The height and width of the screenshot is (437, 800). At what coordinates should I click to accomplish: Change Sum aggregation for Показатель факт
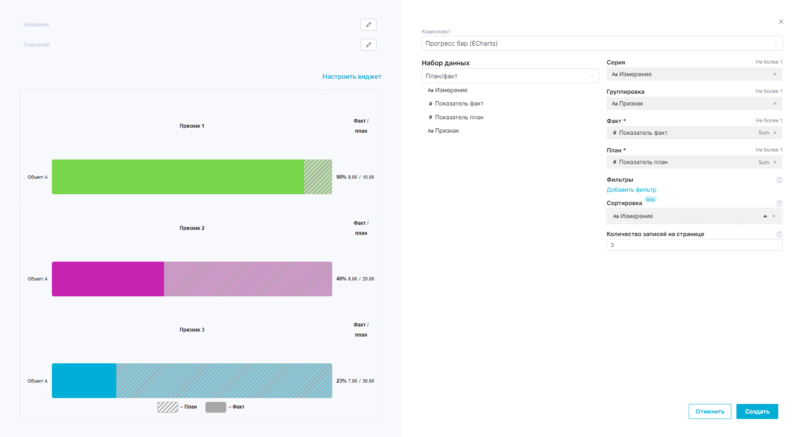(763, 133)
